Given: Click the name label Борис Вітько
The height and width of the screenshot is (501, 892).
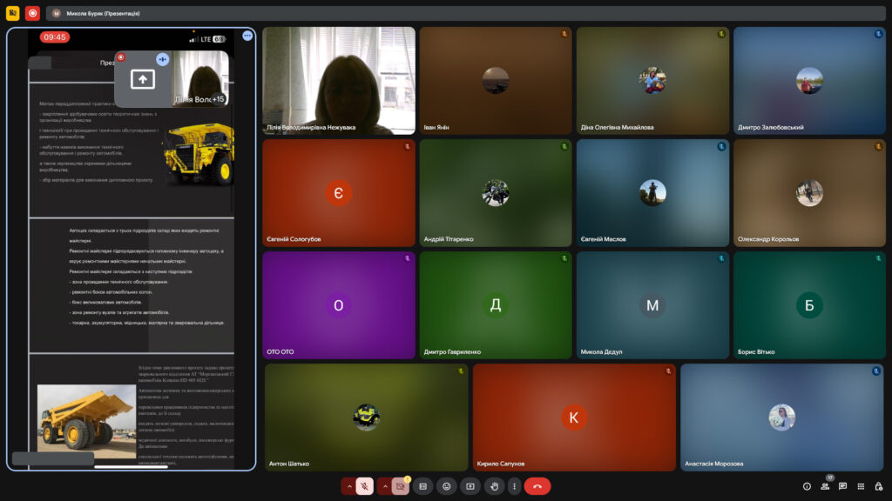Looking at the screenshot, I should click(756, 352).
